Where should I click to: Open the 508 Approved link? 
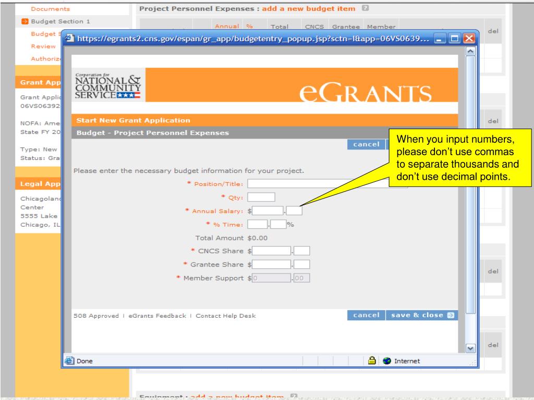tap(96, 316)
